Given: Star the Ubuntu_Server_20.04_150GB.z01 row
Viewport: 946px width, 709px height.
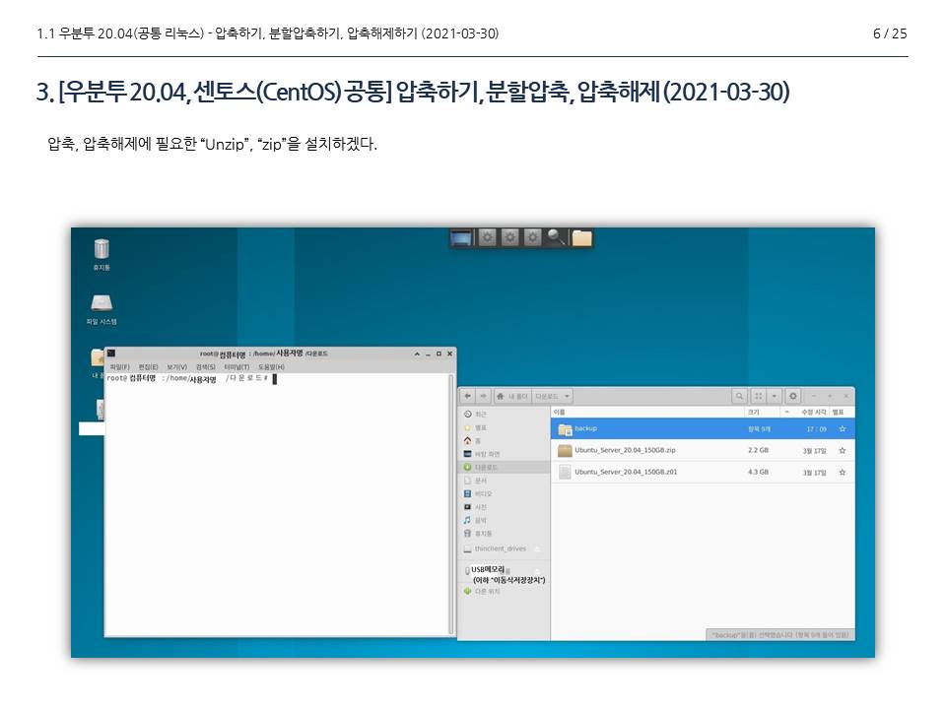Looking at the screenshot, I should [x=843, y=472].
